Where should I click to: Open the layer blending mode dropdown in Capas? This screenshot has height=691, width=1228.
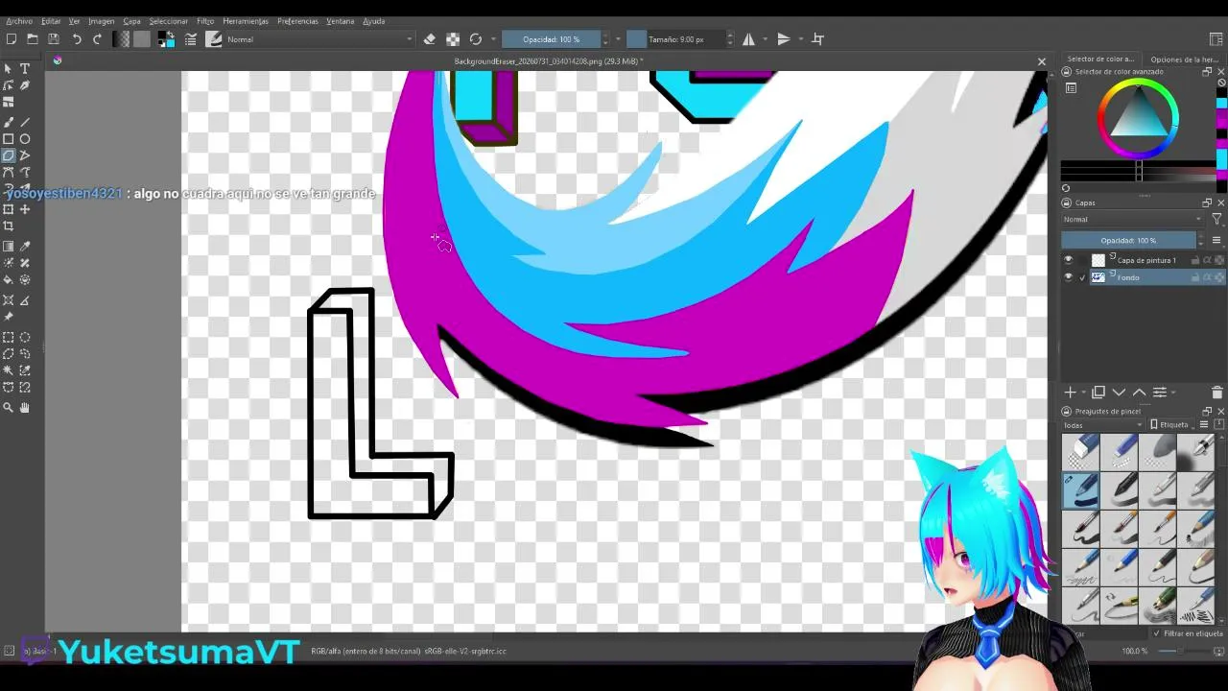click(1132, 220)
